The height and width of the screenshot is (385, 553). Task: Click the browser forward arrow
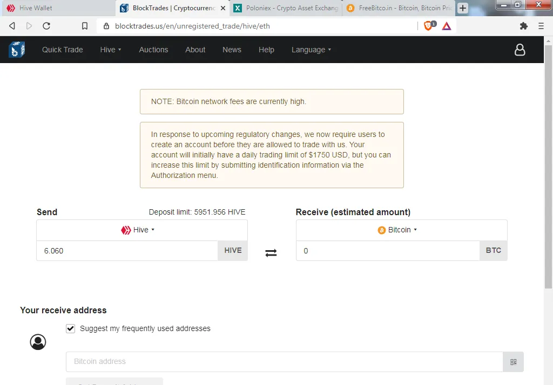pyautogui.click(x=29, y=26)
